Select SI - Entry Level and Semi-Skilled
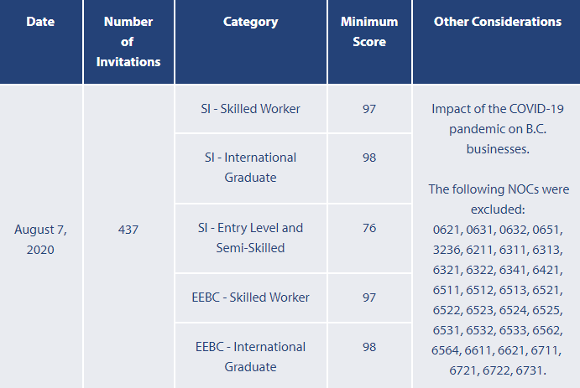The width and height of the screenshot is (580, 388). click(250, 238)
